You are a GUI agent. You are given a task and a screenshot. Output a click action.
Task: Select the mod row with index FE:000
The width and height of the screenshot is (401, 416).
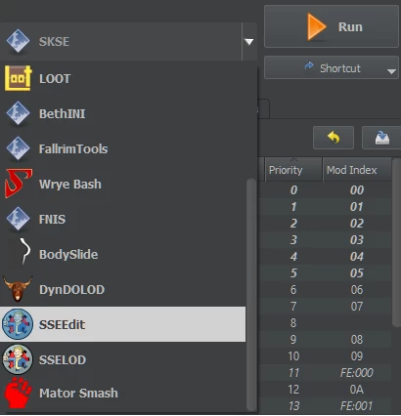(x=326, y=373)
